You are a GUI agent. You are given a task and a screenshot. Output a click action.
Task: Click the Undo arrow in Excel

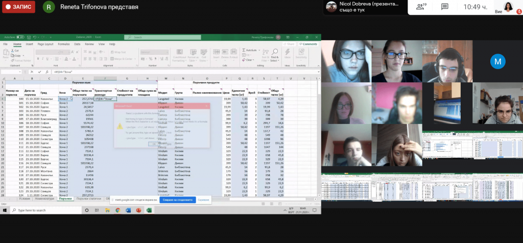tap(34, 37)
